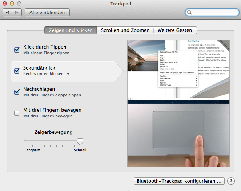Open help with the question mark button
Screen dimensions: 241x191
coord(231,181)
